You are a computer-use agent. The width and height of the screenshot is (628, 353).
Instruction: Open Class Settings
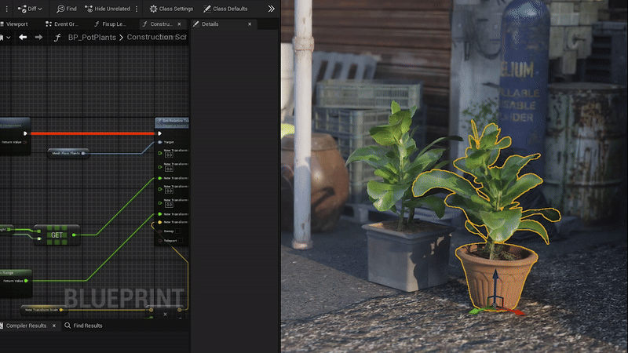[x=171, y=9]
